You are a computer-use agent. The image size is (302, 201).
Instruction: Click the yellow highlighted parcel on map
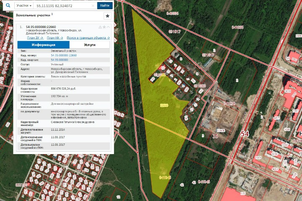point(159,126)
